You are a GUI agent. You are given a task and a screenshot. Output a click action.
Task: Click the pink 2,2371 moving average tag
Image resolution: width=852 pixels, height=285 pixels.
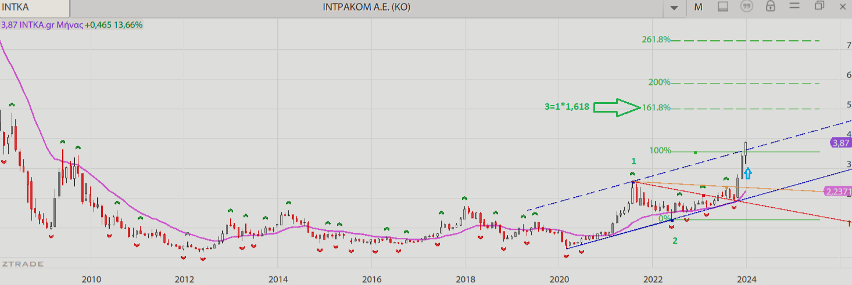coord(838,192)
